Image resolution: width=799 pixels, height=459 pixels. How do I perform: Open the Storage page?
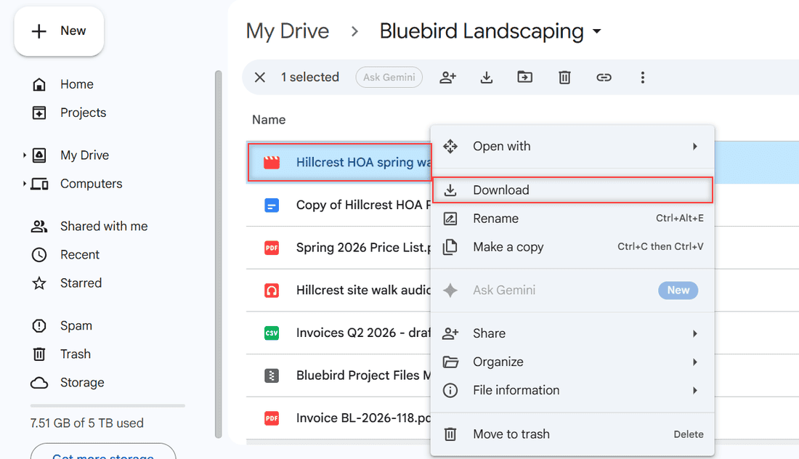(x=82, y=383)
